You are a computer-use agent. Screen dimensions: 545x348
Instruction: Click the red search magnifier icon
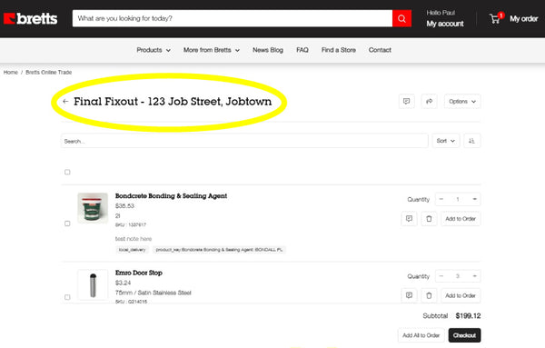(401, 18)
